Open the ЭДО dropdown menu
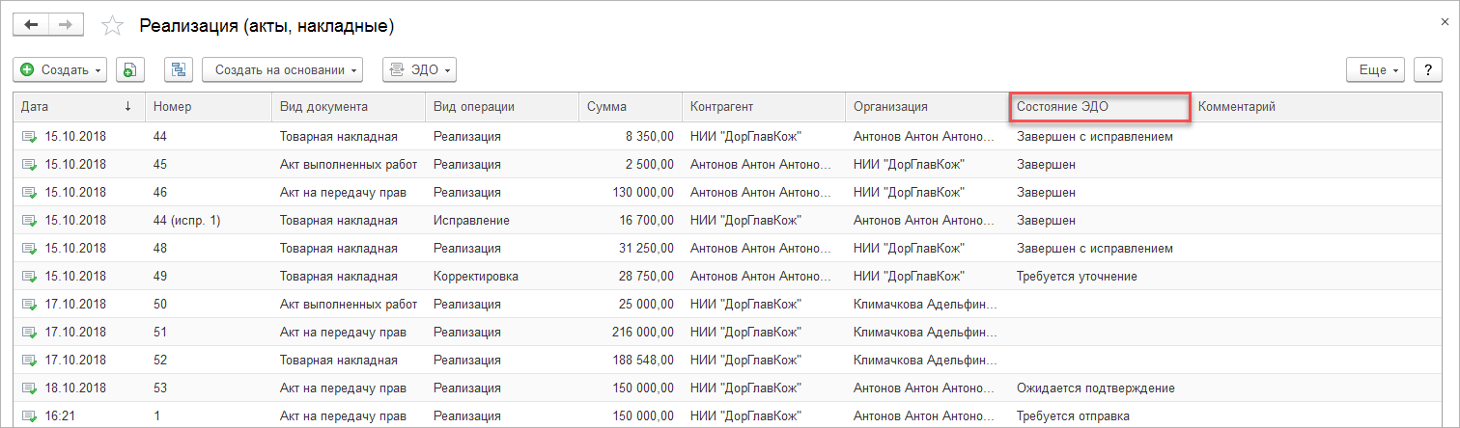Image resolution: width=1460 pixels, height=428 pixels. tap(419, 69)
